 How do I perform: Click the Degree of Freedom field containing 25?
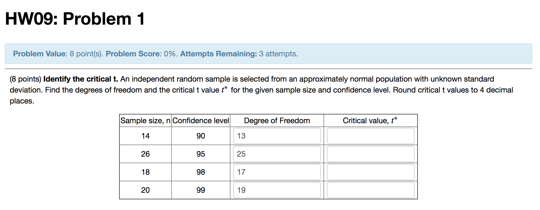tap(276, 154)
